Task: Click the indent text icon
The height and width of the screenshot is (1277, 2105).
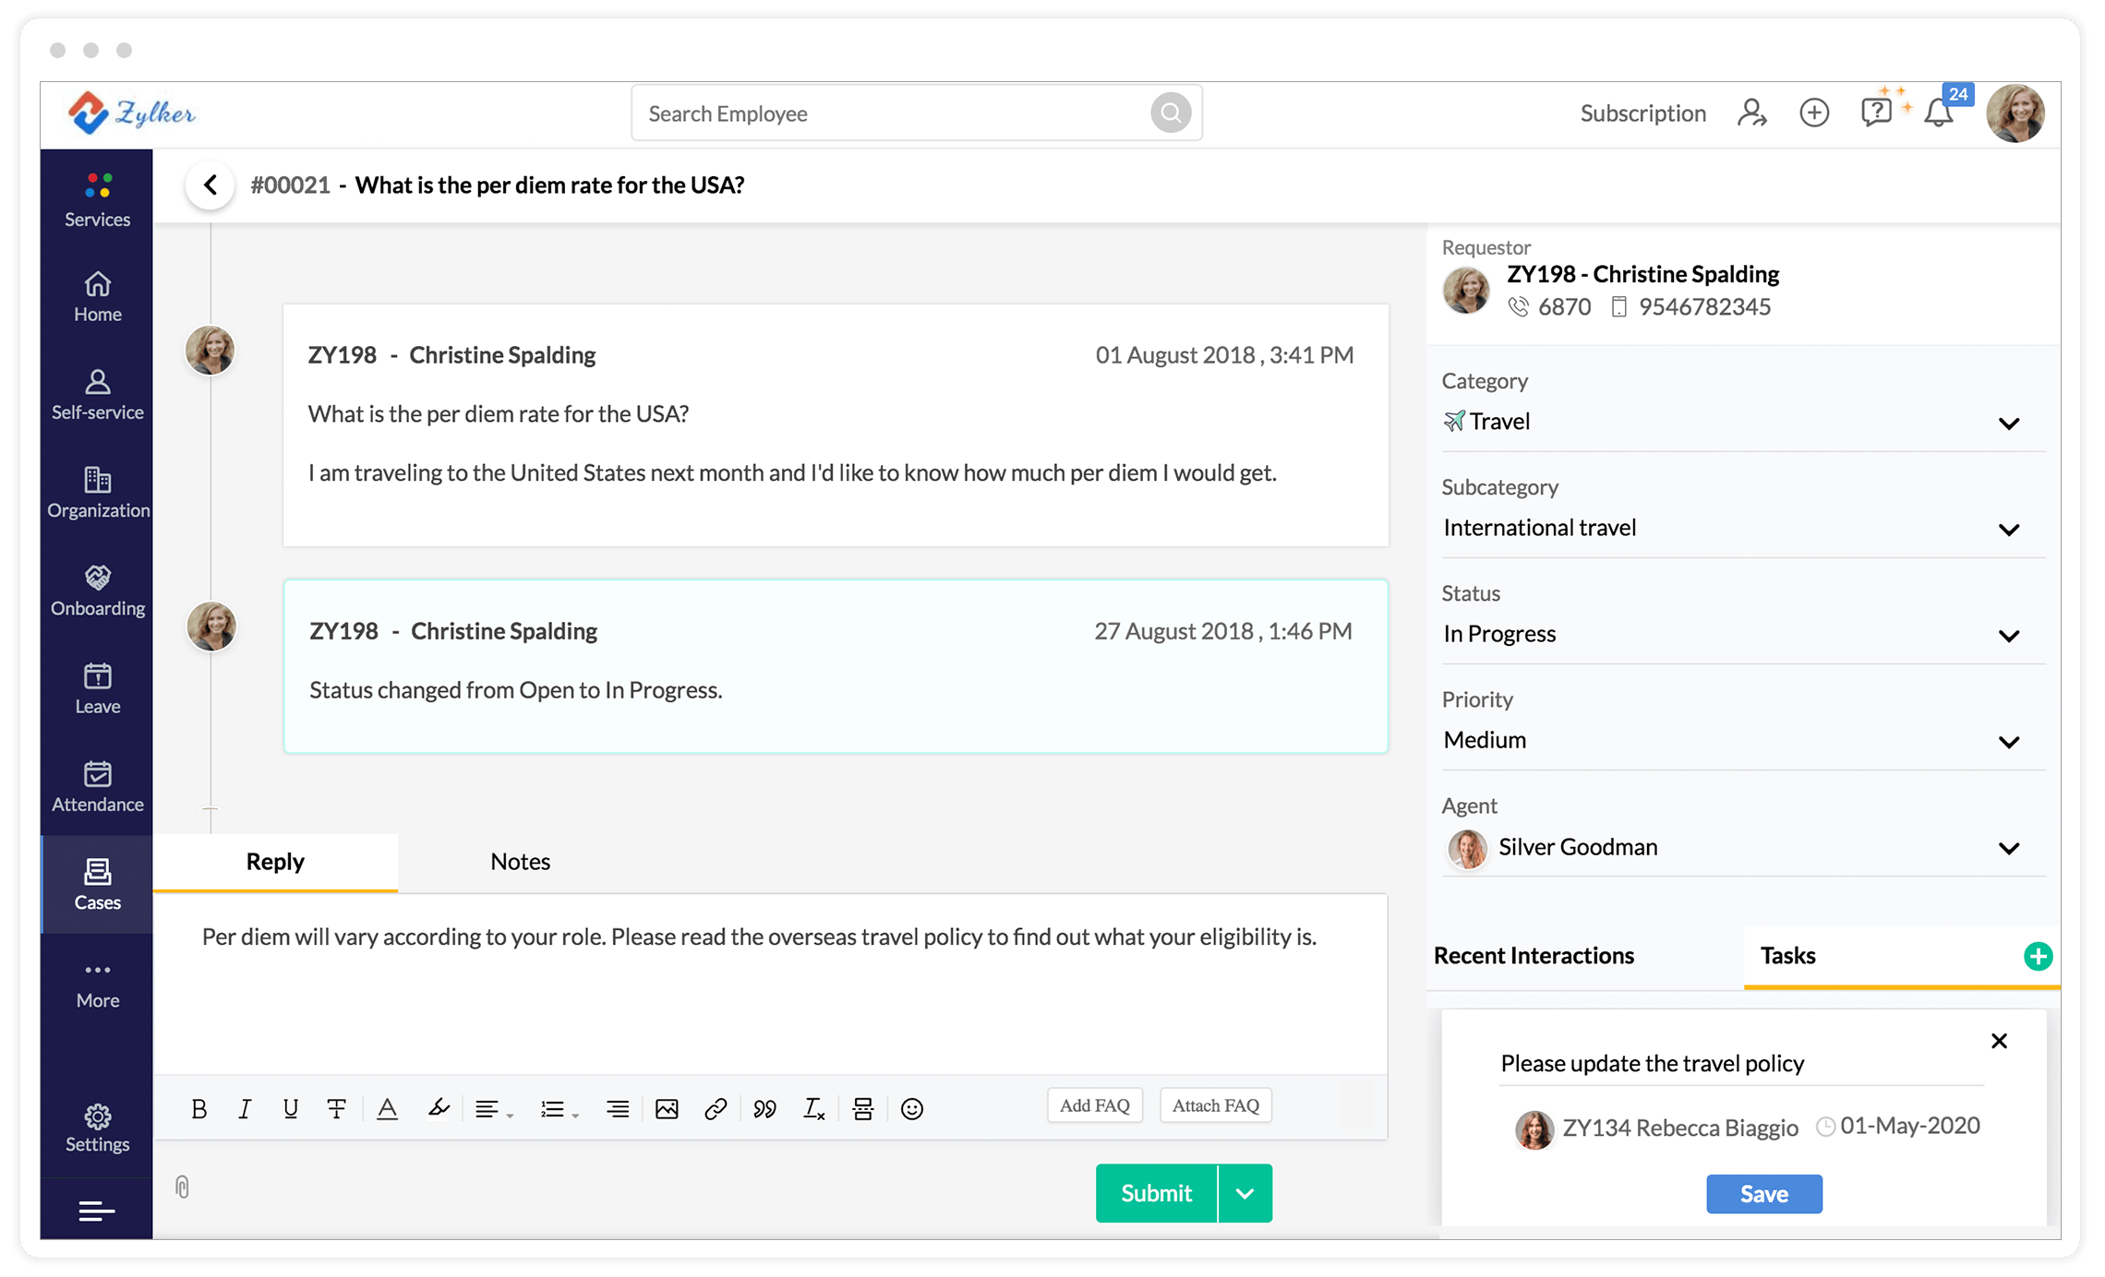Action: pyautogui.click(x=618, y=1108)
